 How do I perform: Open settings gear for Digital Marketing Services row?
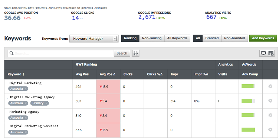270,130
